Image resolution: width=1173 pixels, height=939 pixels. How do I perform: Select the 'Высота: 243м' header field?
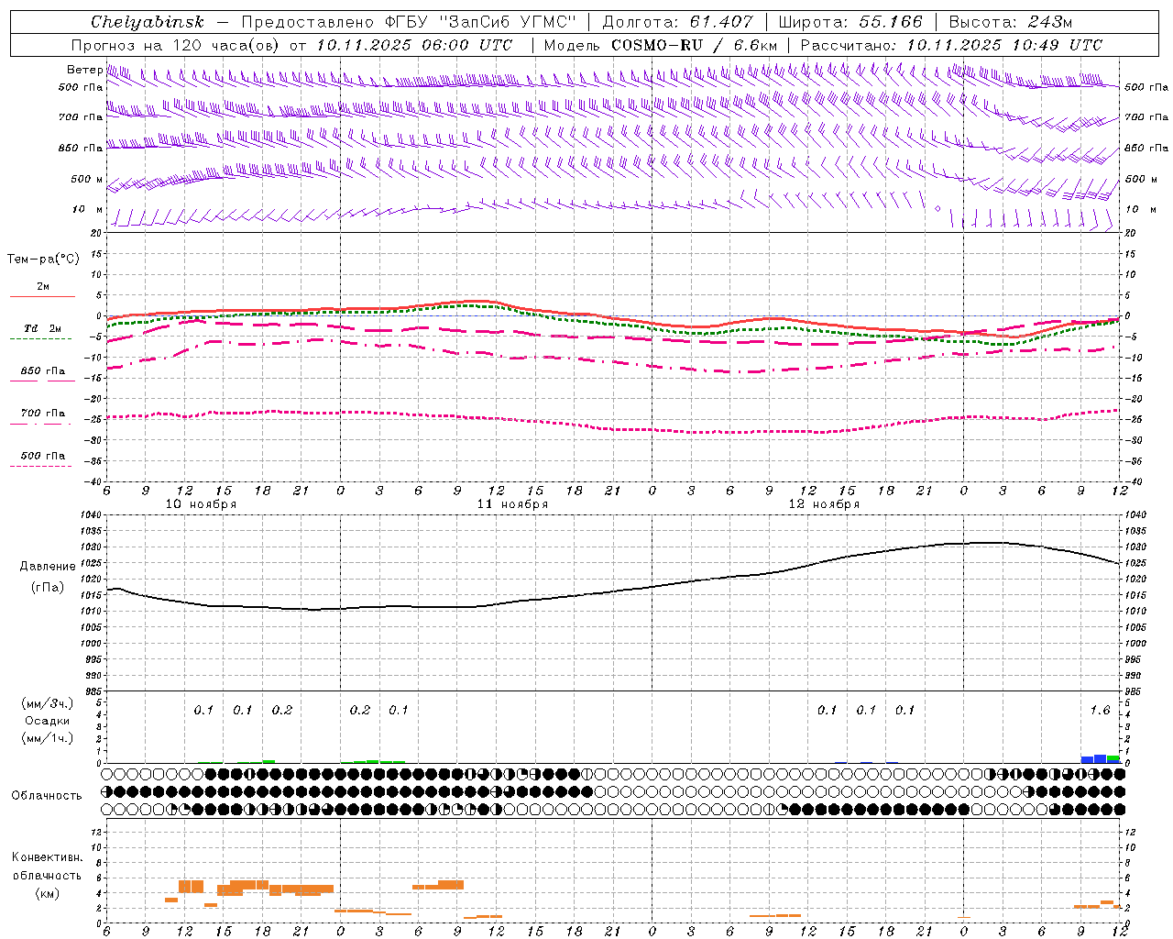pyautogui.click(x=1010, y=22)
